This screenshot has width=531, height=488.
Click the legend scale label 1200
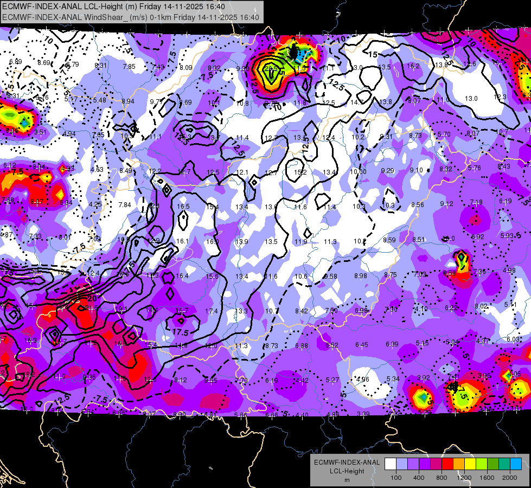pos(464,478)
